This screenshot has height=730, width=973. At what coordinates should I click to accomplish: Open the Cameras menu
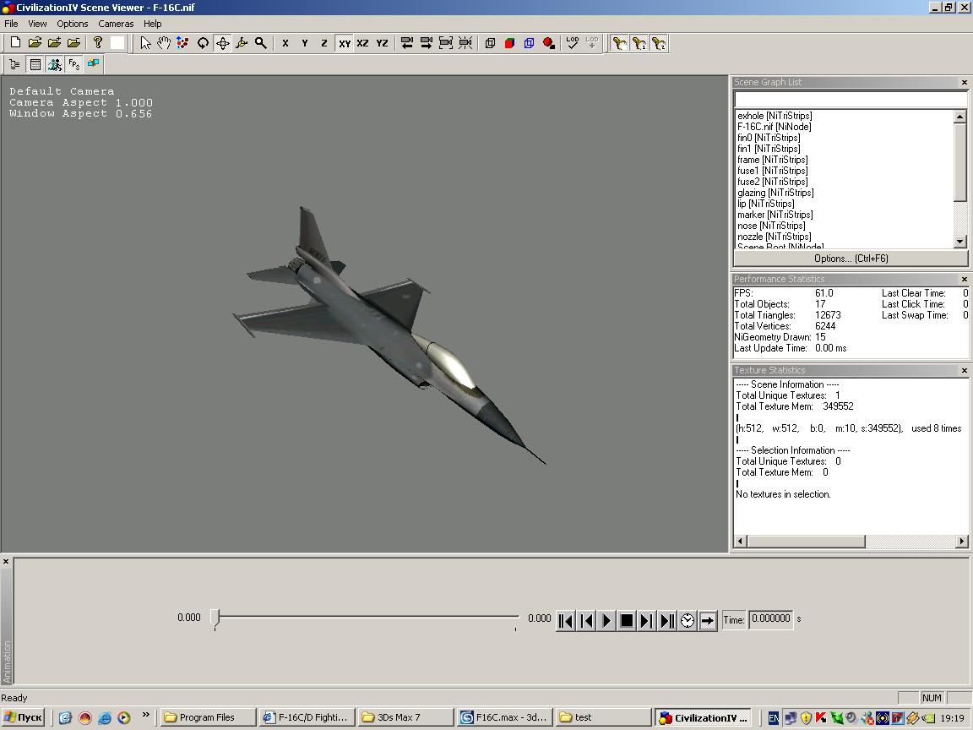coord(116,24)
